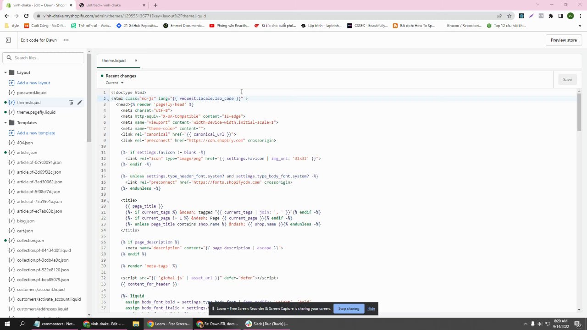Stop sharing the screen via Loom bar
587x330 pixels.
pos(349,308)
